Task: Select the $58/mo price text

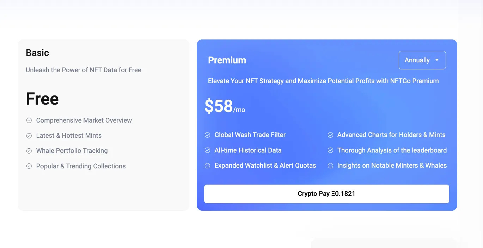Action: 225,106
